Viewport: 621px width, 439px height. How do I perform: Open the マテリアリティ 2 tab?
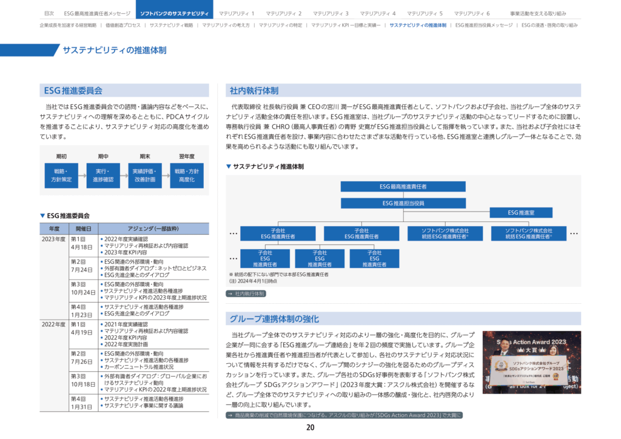[284, 13]
